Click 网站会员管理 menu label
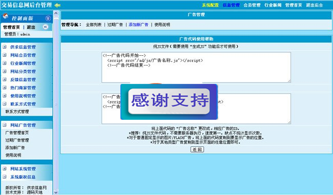The image size is (333, 195). [x=23, y=55]
